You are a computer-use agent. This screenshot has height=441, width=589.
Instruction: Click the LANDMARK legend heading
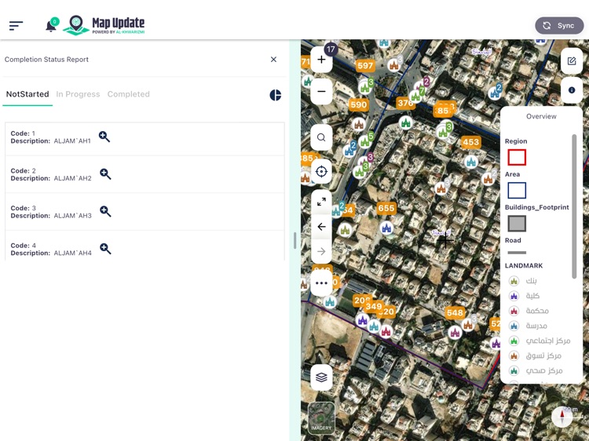(524, 265)
